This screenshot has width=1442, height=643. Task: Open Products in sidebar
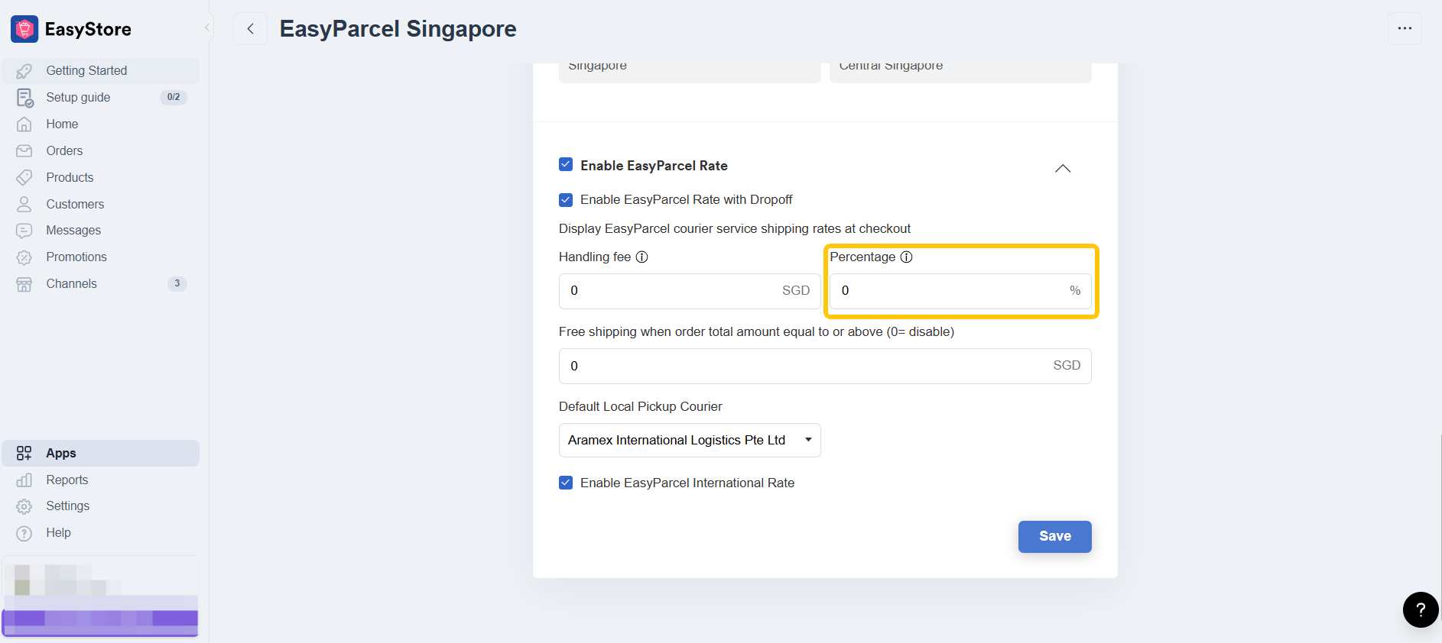coord(101,178)
